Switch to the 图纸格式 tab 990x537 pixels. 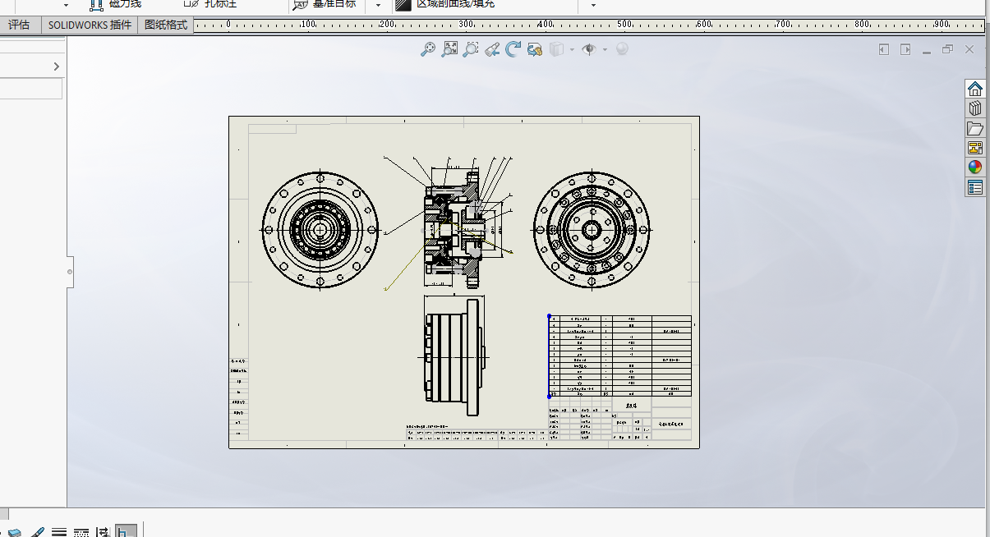pos(166,25)
